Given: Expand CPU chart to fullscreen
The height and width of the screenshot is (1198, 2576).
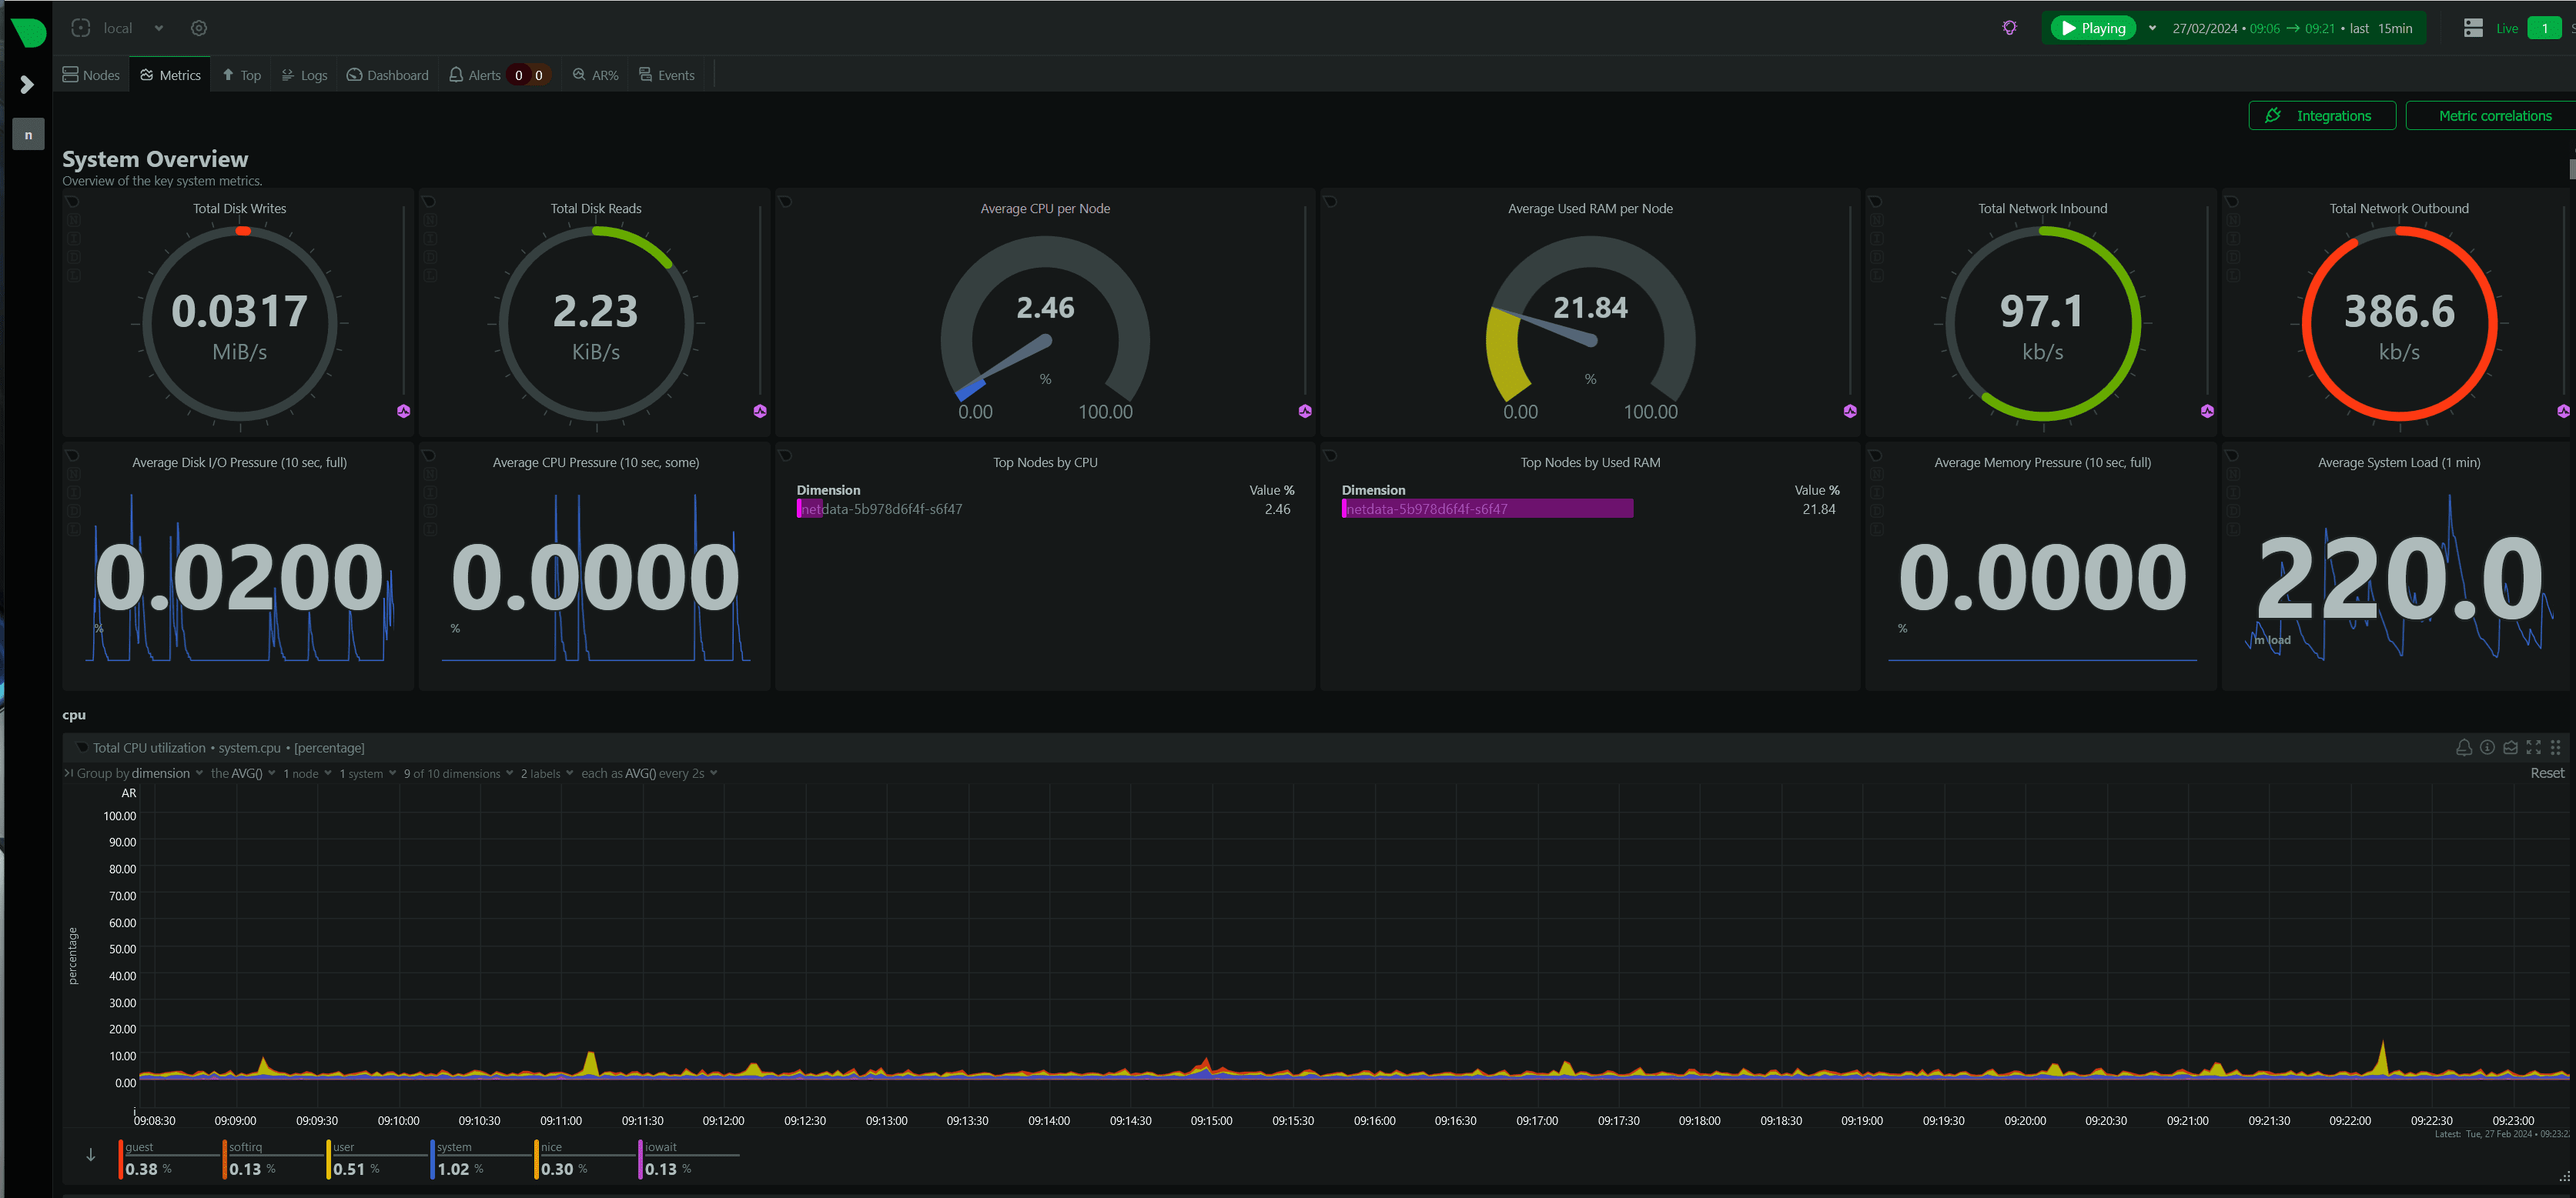Looking at the screenshot, I should click(2533, 747).
